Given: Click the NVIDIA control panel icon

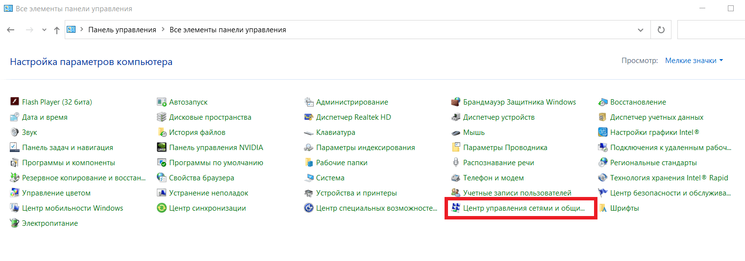Looking at the screenshot, I should [x=161, y=148].
